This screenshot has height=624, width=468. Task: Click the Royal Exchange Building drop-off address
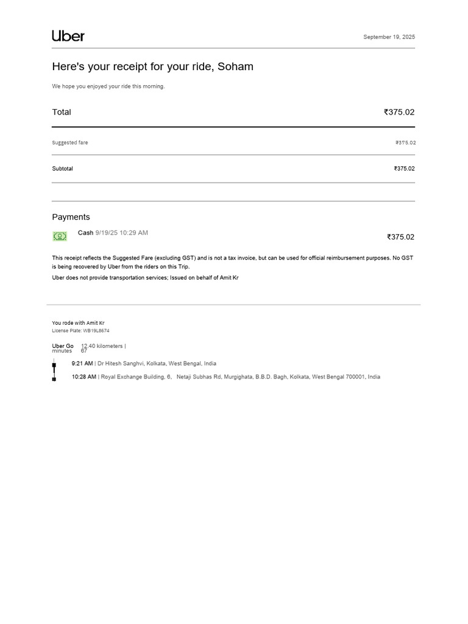point(240,377)
